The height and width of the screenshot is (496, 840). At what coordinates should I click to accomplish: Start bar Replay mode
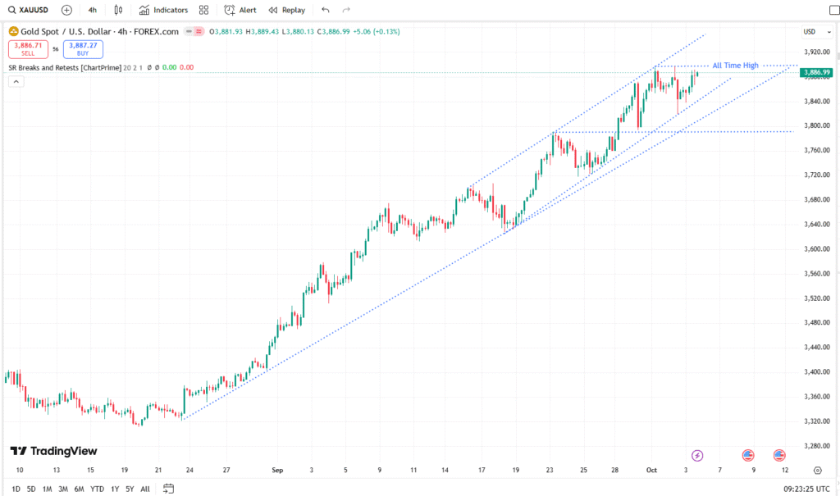[x=286, y=9]
